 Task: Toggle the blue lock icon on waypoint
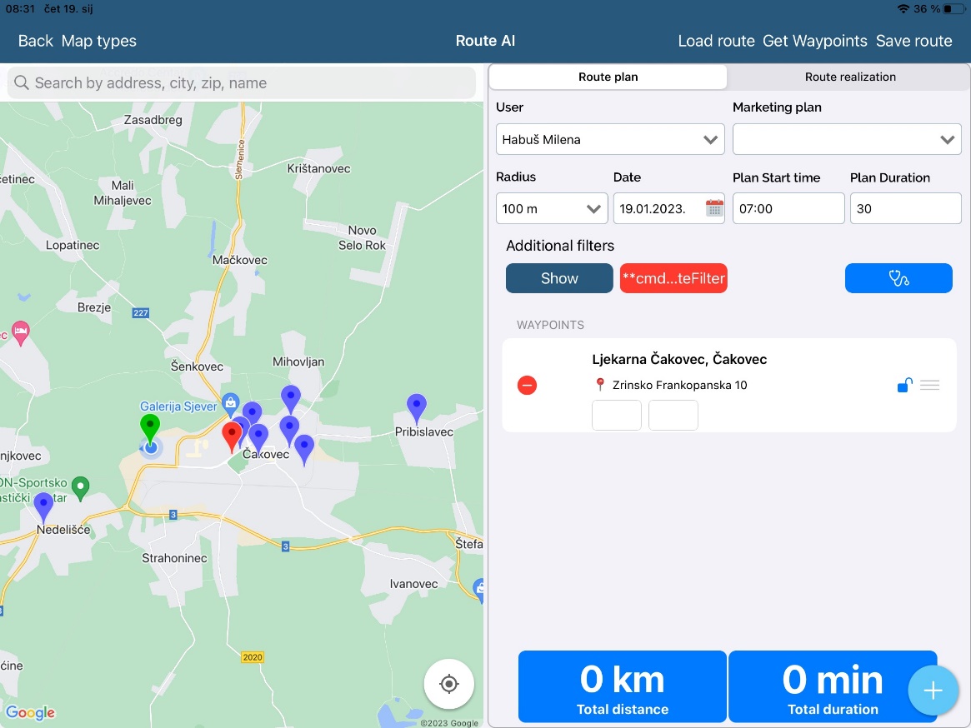click(904, 385)
